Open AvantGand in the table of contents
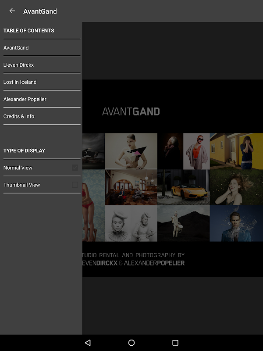 pos(42,48)
